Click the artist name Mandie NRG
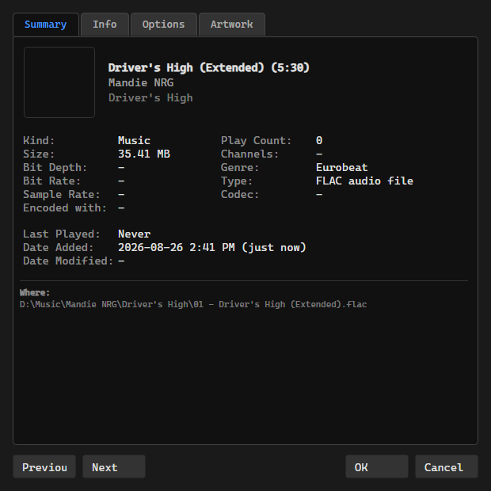This screenshot has width=491, height=491. [141, 82]
